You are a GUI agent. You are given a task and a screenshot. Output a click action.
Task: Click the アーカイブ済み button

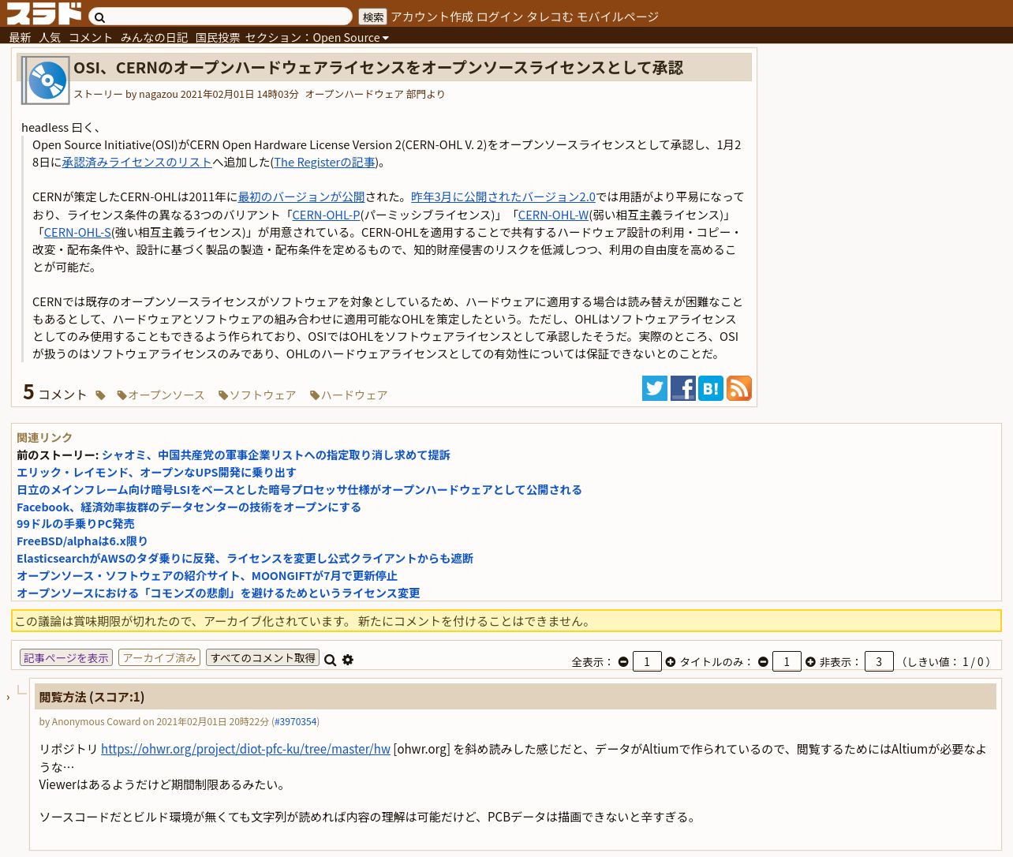(x=159, y=657)
